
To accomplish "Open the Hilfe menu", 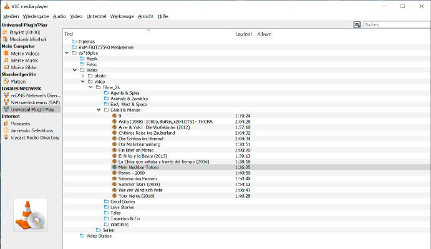I will 163,16.
